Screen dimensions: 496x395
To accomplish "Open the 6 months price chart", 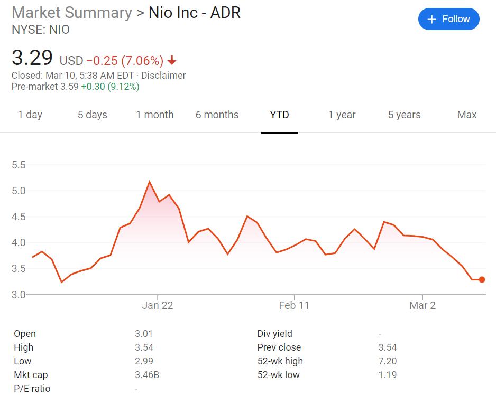I will point(217,115).
